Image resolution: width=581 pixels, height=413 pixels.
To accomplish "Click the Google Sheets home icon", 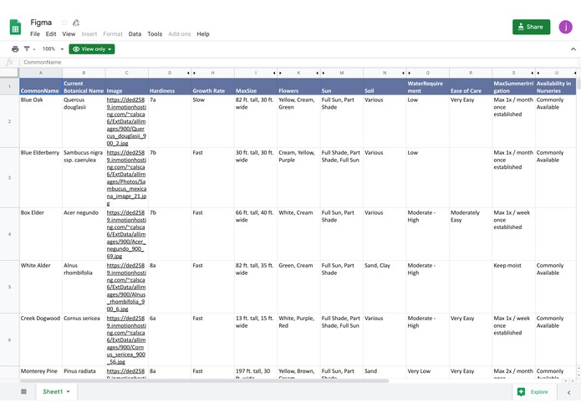I will tap(15, 27).
